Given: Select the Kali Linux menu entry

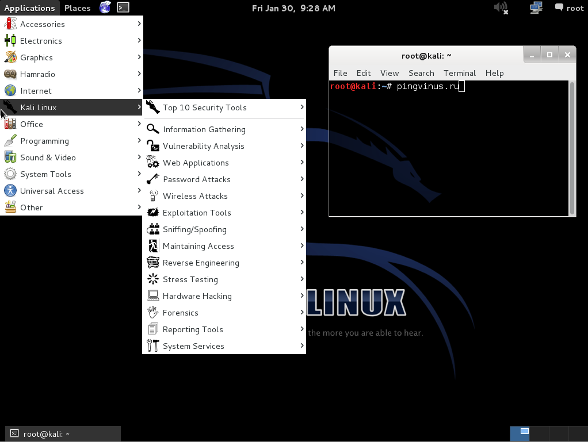Looking at the screenshot, I should 71,107.
